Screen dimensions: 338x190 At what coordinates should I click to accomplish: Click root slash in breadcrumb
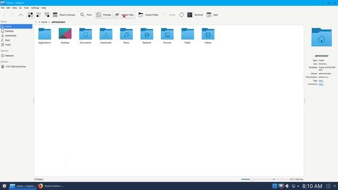(x=36, y=22)
